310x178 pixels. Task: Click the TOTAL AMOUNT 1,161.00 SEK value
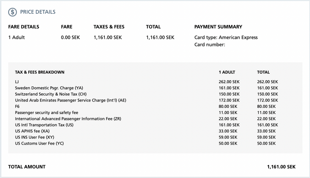coord(281,167)
